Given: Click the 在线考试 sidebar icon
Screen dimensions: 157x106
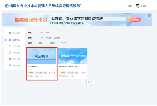Looking at the screenshot, I should click(x=10, y=46).
